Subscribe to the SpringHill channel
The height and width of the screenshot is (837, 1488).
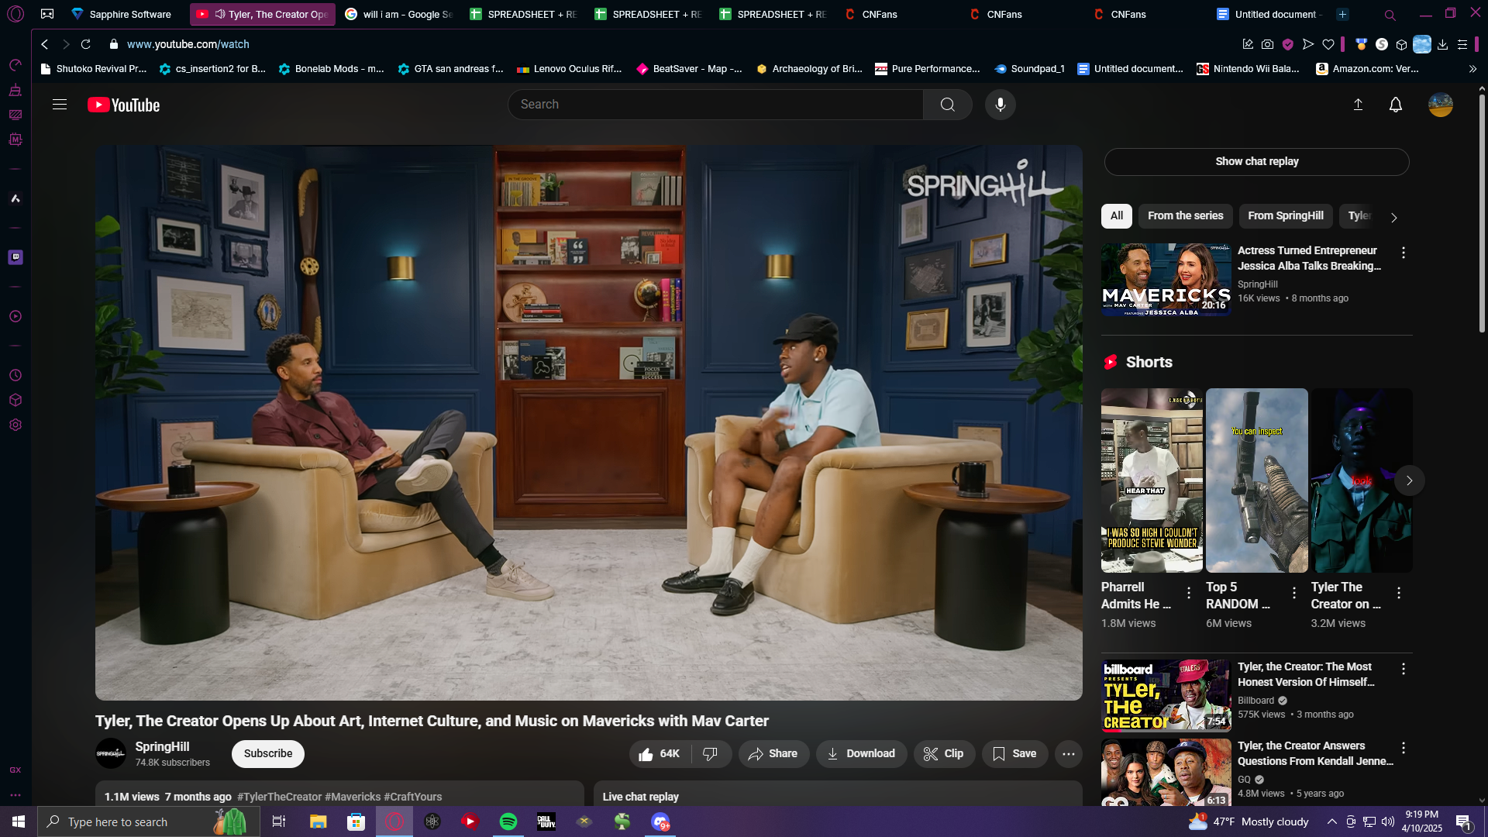268,753
